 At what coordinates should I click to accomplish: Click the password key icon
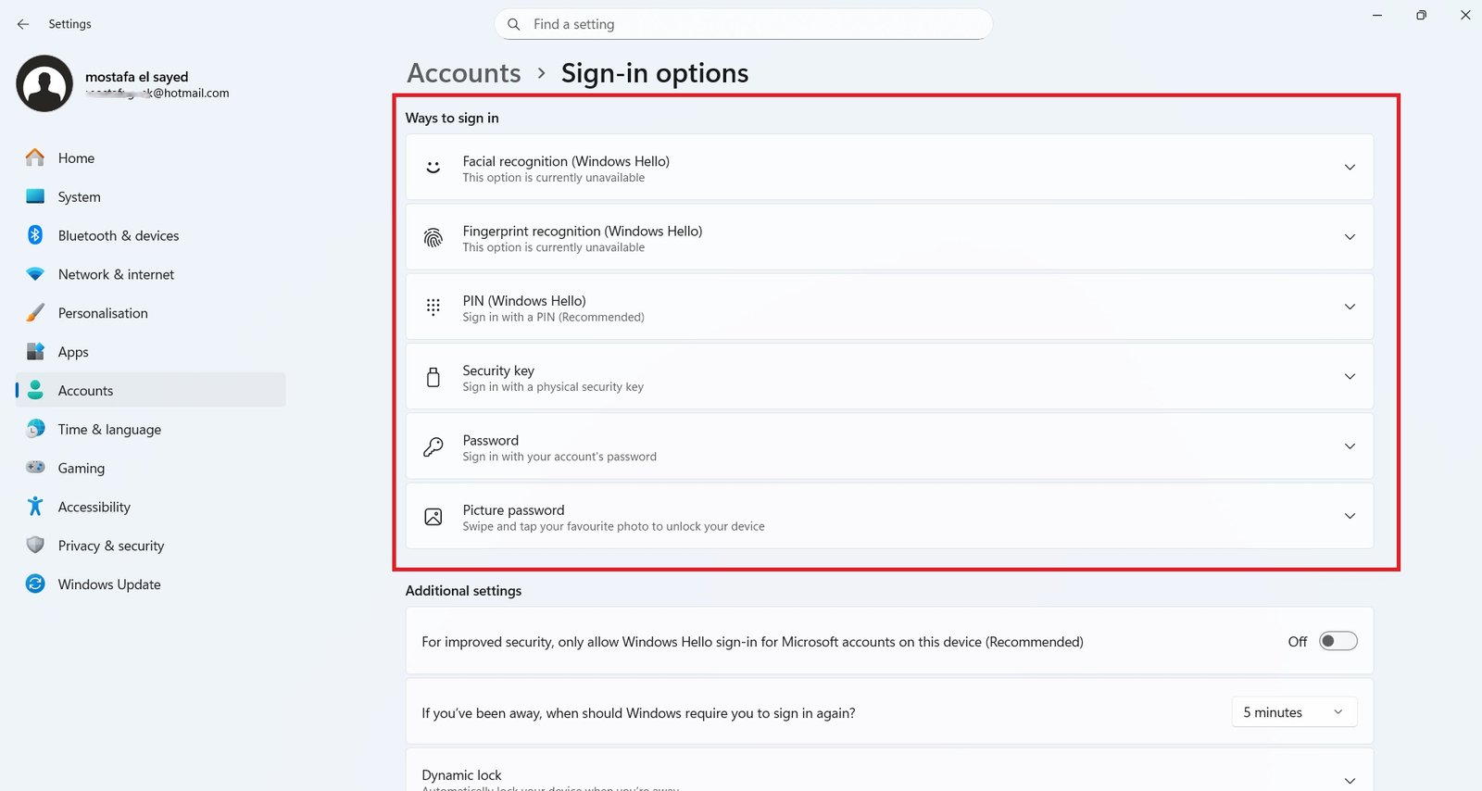[x=433, y=447]
